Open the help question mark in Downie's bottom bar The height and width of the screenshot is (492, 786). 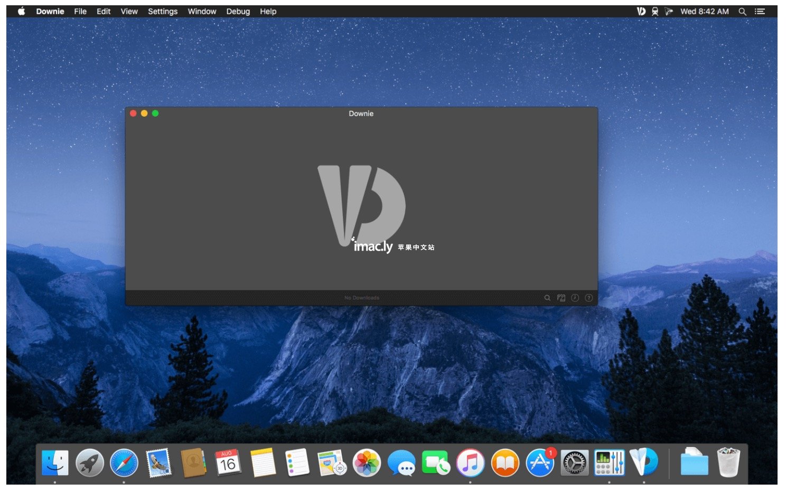[x=588, y=298]
